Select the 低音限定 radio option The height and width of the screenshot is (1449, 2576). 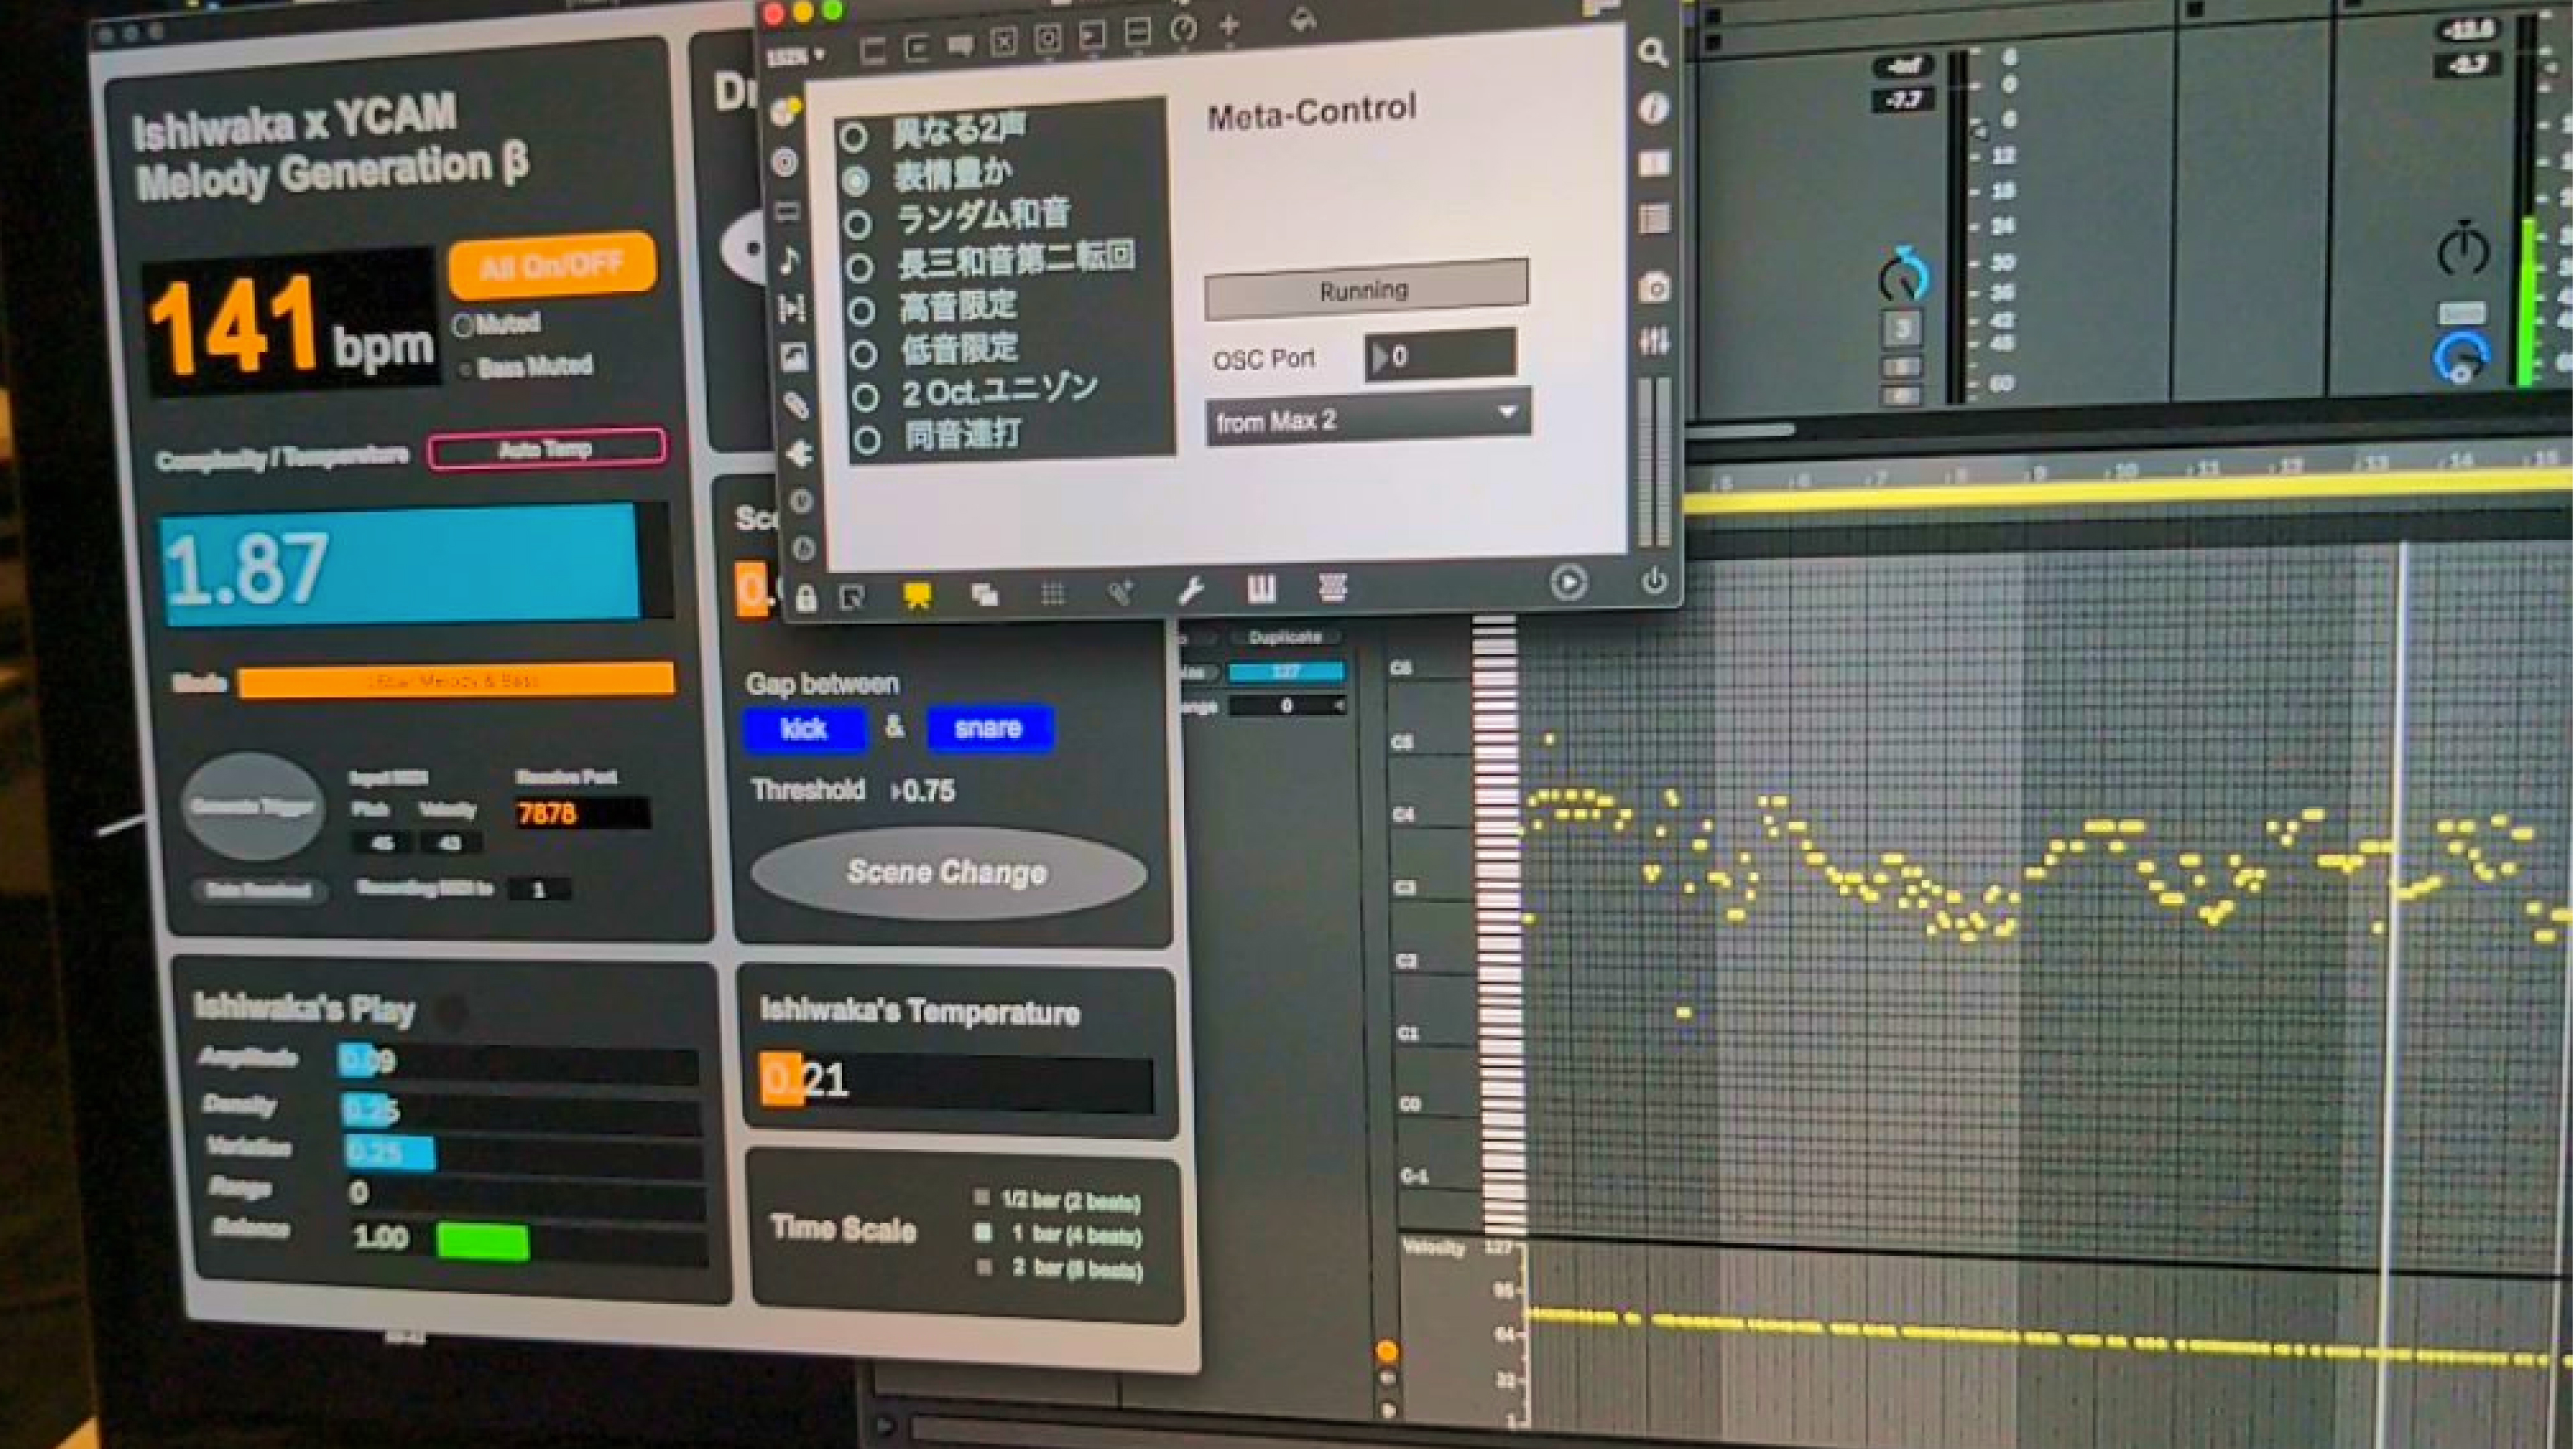[864, 353]
